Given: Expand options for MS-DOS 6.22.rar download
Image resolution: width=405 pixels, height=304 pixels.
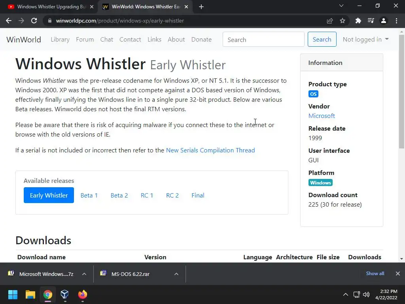Looking at the screenshot, I should coord(176,274).
